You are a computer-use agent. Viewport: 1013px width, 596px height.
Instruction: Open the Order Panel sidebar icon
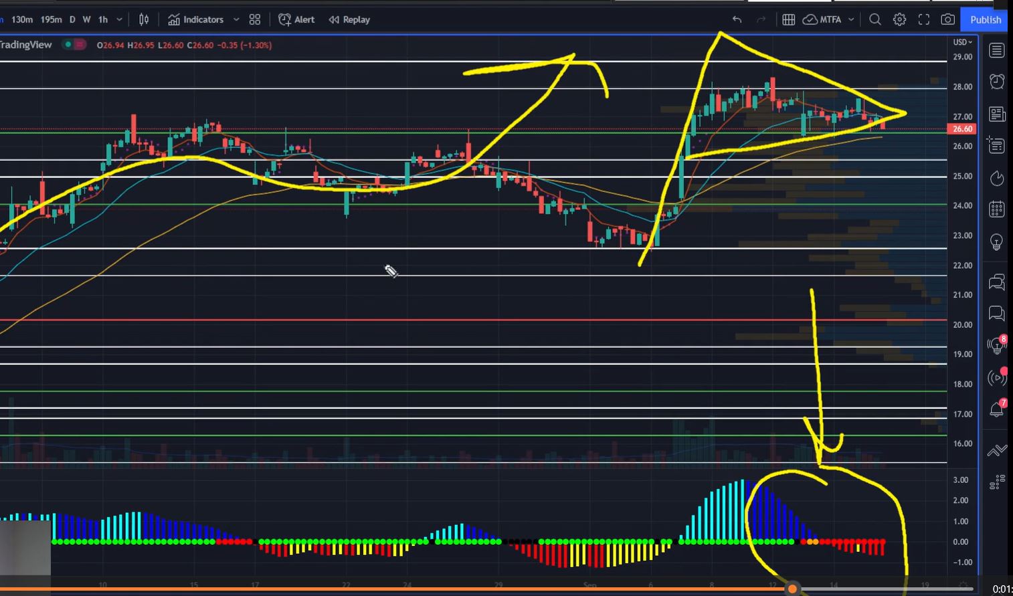click(x=997, y=451)
